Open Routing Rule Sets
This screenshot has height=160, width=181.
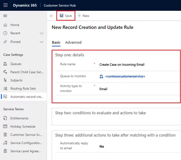click(23, 89)
